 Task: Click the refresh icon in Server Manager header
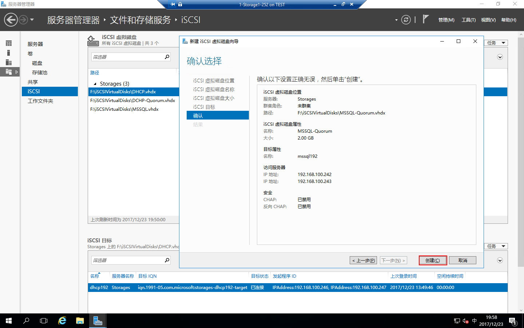coord(406,20)
